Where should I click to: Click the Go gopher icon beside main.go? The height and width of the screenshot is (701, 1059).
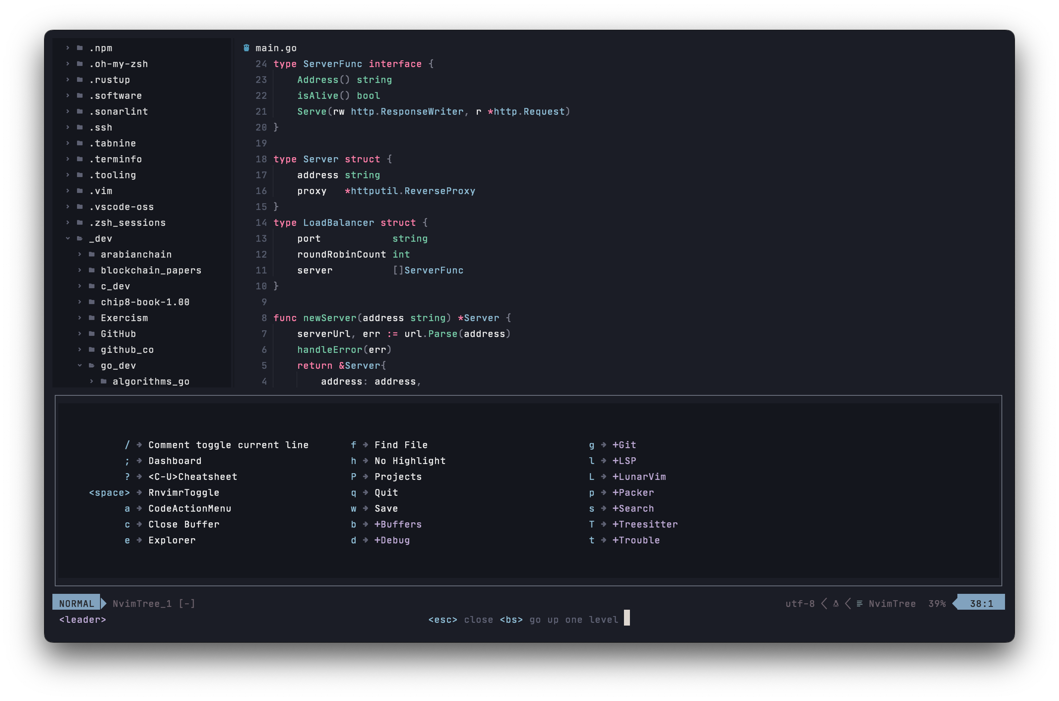point(246,48)
